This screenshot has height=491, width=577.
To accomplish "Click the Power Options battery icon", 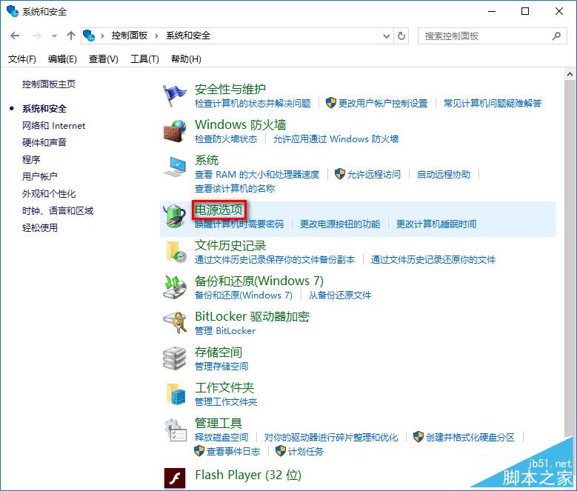I will tap(175, 216).
